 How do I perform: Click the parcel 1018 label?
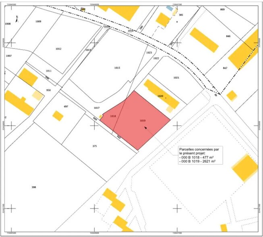pos(113,116)
